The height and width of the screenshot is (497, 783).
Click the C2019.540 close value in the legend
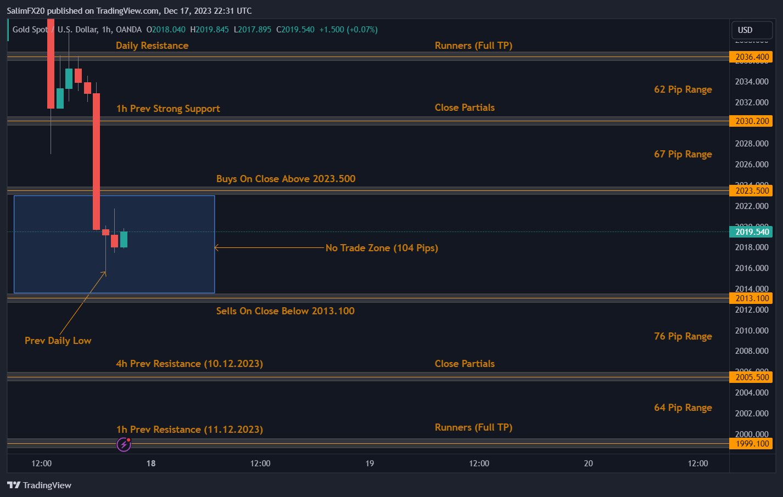click(295, 30)
